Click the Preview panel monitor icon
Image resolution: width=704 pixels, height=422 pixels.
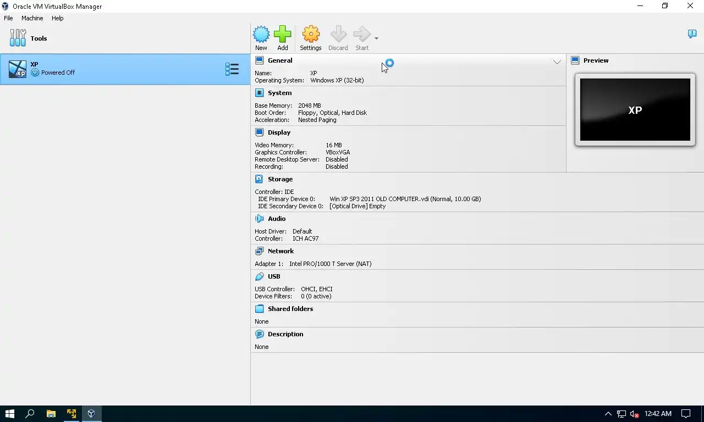575,60
